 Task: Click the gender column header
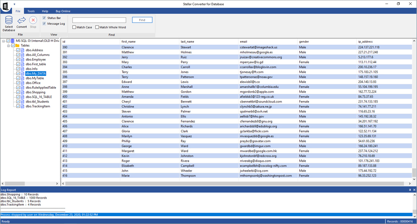click(x=327, y=42)
